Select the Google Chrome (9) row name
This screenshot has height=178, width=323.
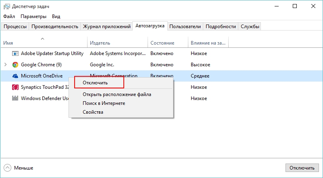click(x=41, y=65)
